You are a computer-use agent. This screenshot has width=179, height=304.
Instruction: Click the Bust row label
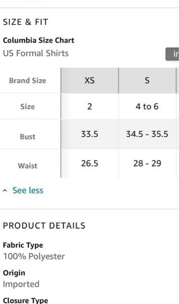coord(28,137)
